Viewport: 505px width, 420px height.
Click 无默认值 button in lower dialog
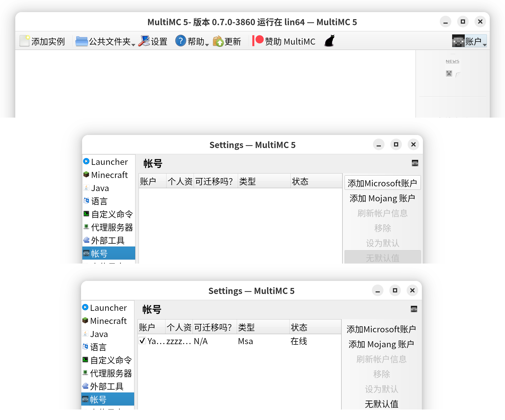381,404
